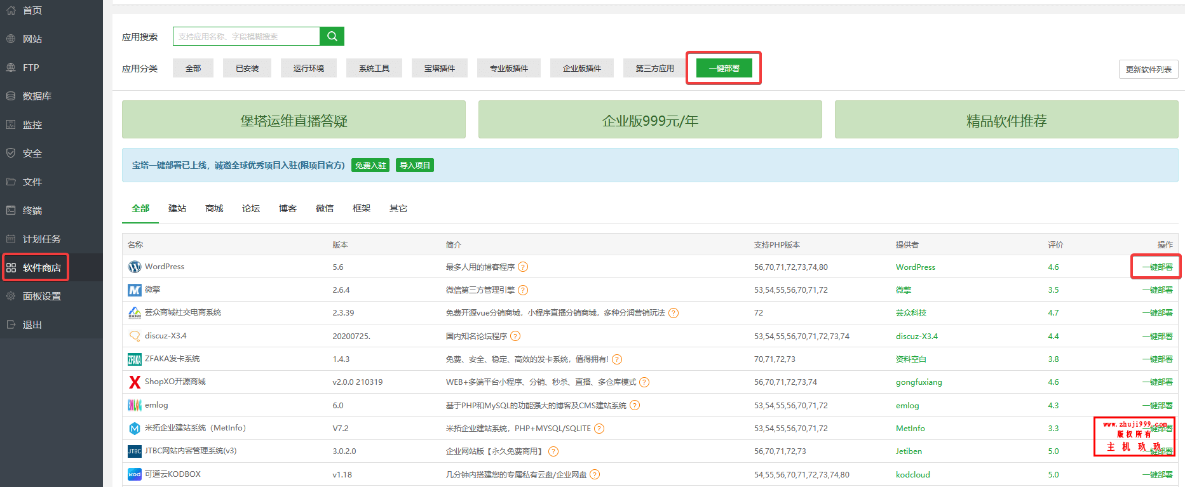Open the 精品软件推荐 banner
Screen dimensions: 1185x487
[1006, 119]
